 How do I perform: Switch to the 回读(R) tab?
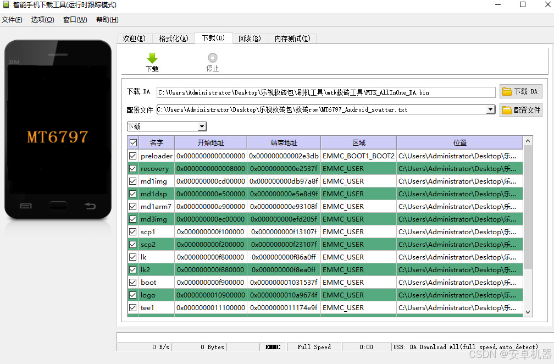tap(250, 38)
